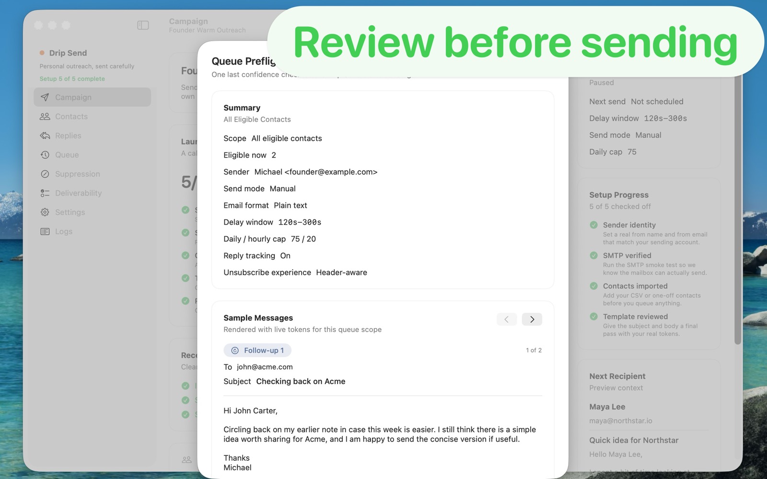This screenshot has width=767, height=479.
Task: Go back using the left chevron
Action: point(507,319)
